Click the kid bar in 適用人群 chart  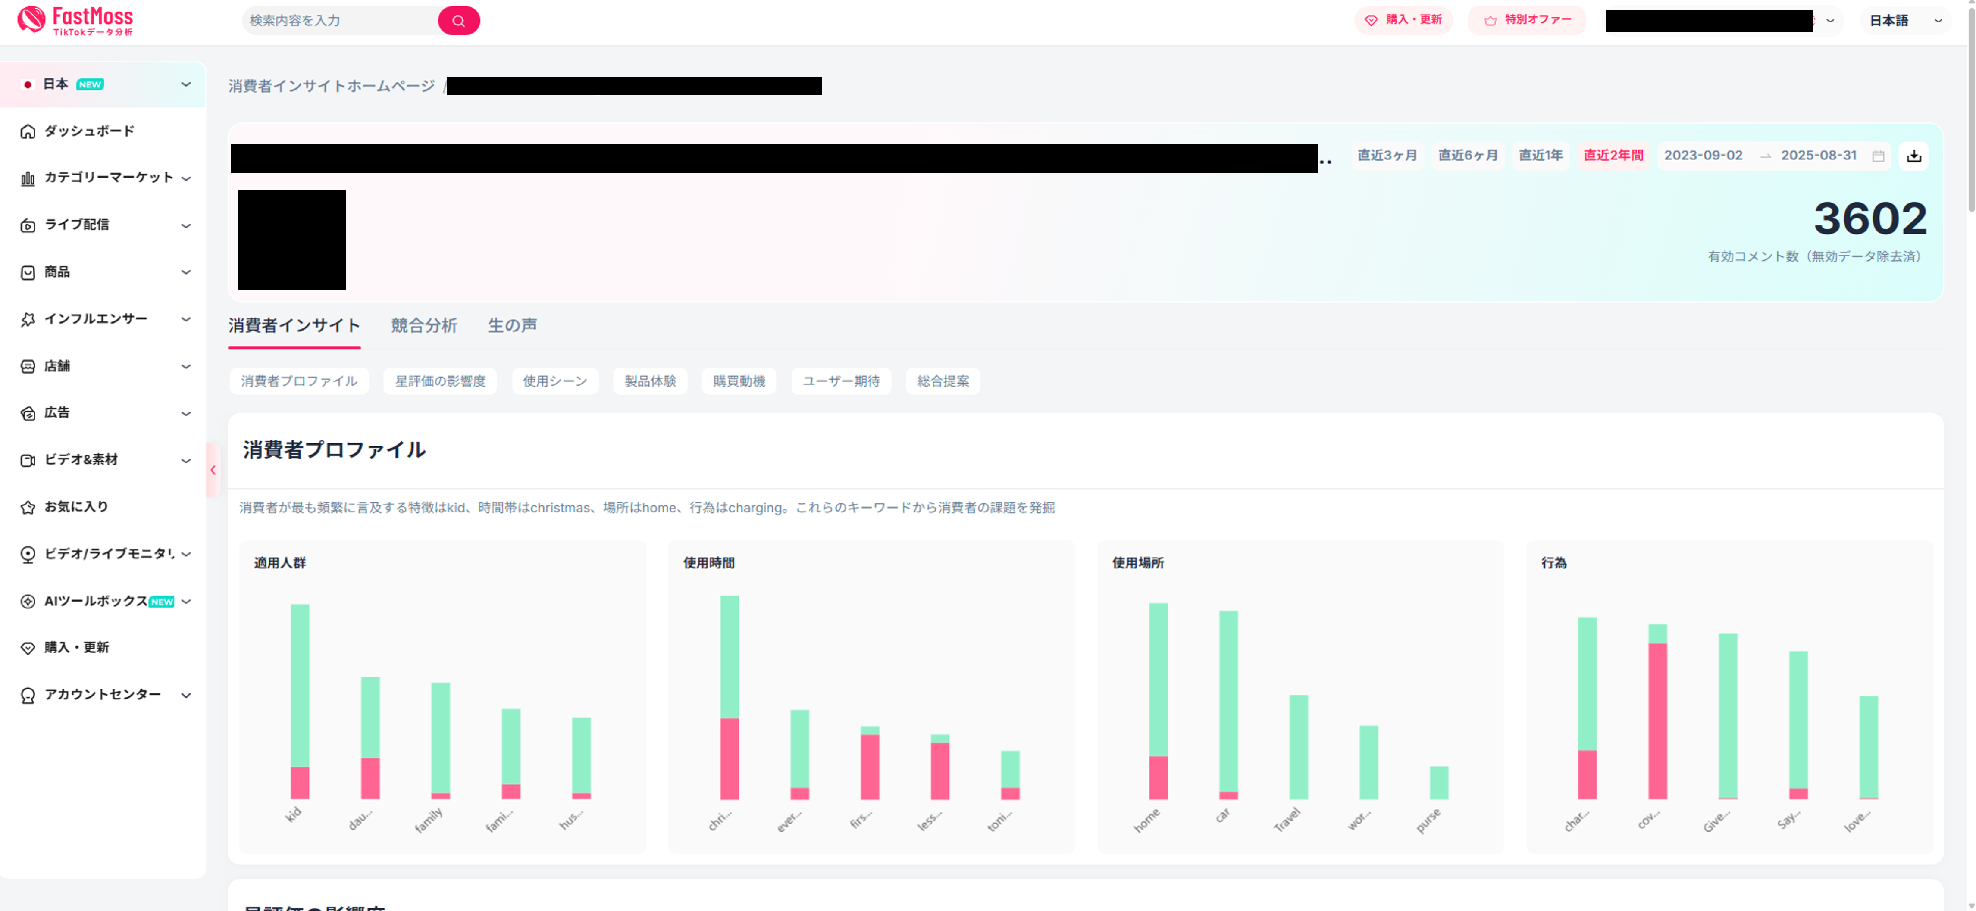pyautogui.click(x=300, y=702)
